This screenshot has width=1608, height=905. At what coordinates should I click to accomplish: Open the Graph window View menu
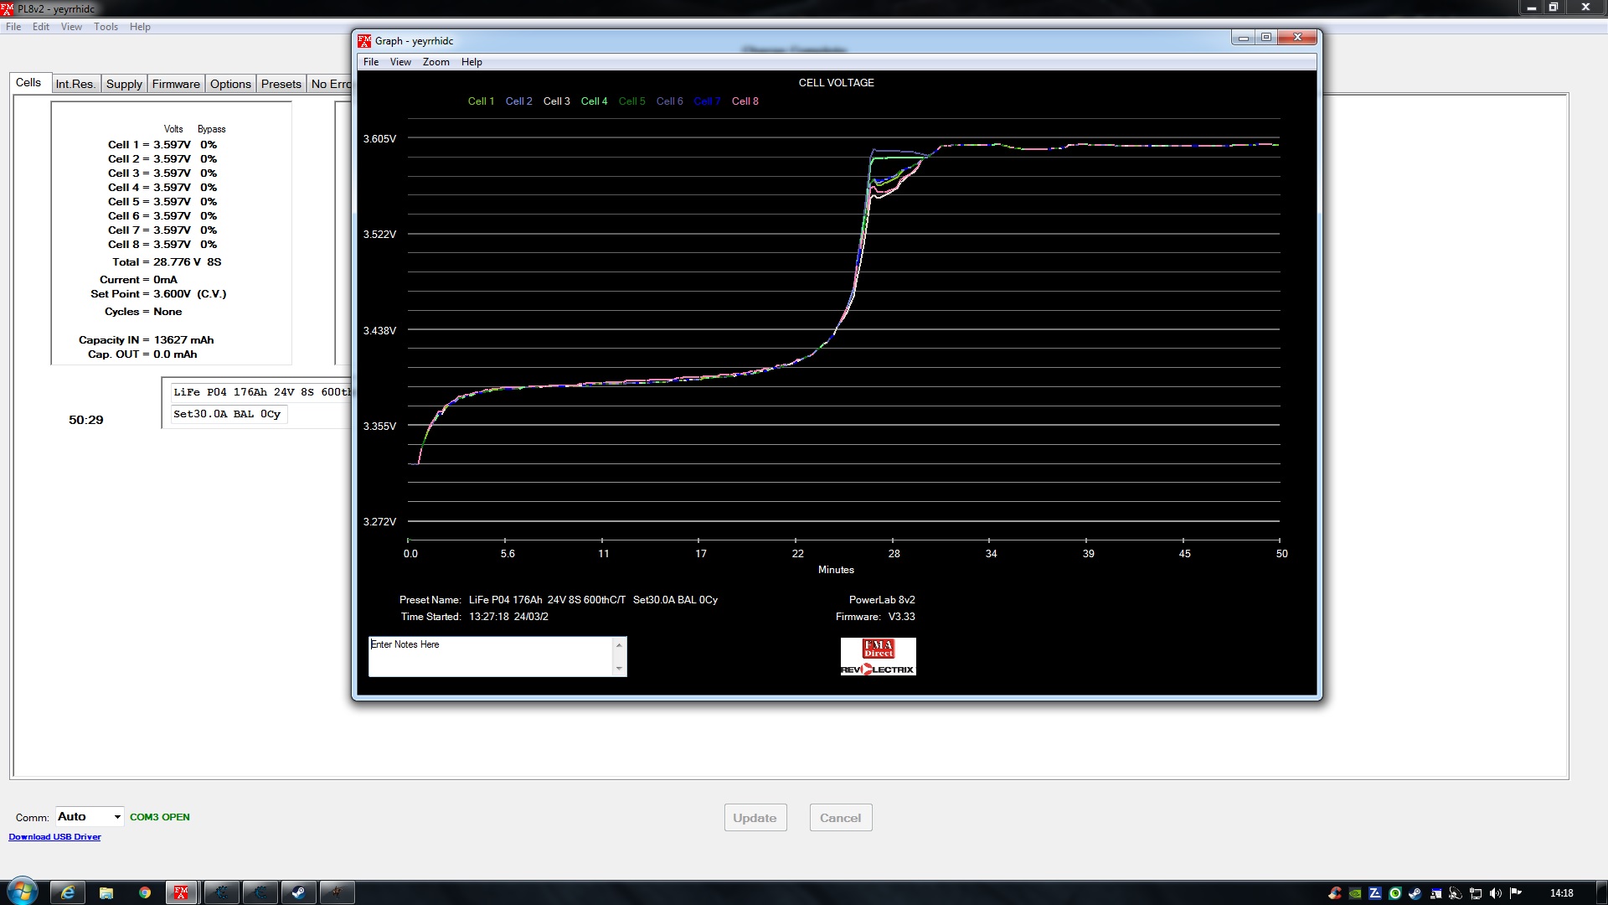click(400, 62)
